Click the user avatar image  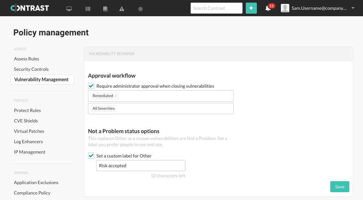click(x=285, y=8)
